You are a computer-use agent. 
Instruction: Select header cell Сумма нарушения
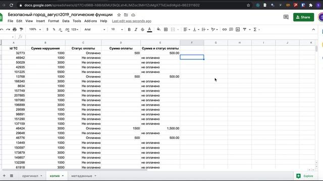(45, 48)
